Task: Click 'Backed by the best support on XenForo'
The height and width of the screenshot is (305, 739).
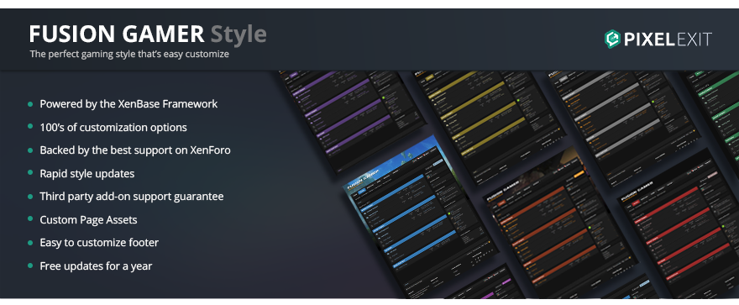Action: 135,150
